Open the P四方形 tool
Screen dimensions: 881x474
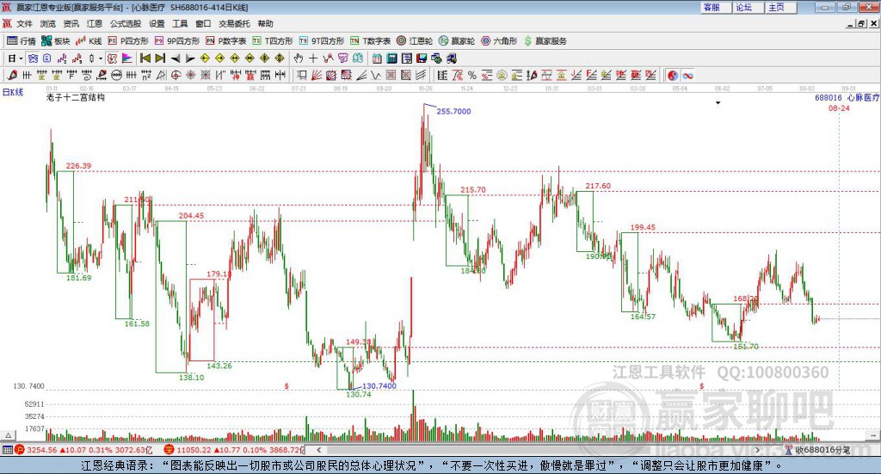click(x=128, y=41)
